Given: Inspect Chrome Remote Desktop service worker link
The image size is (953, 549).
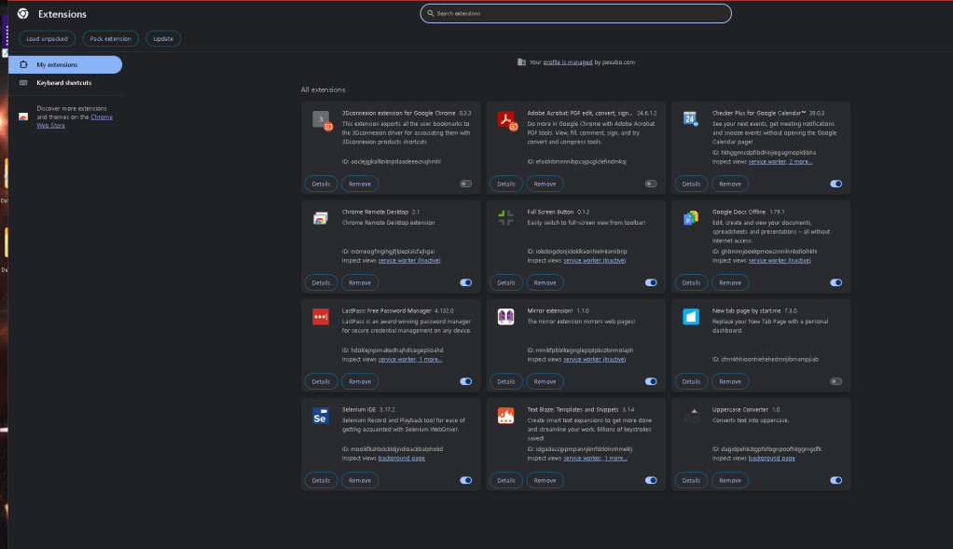Looking at the screenshot, I should 409,261.
